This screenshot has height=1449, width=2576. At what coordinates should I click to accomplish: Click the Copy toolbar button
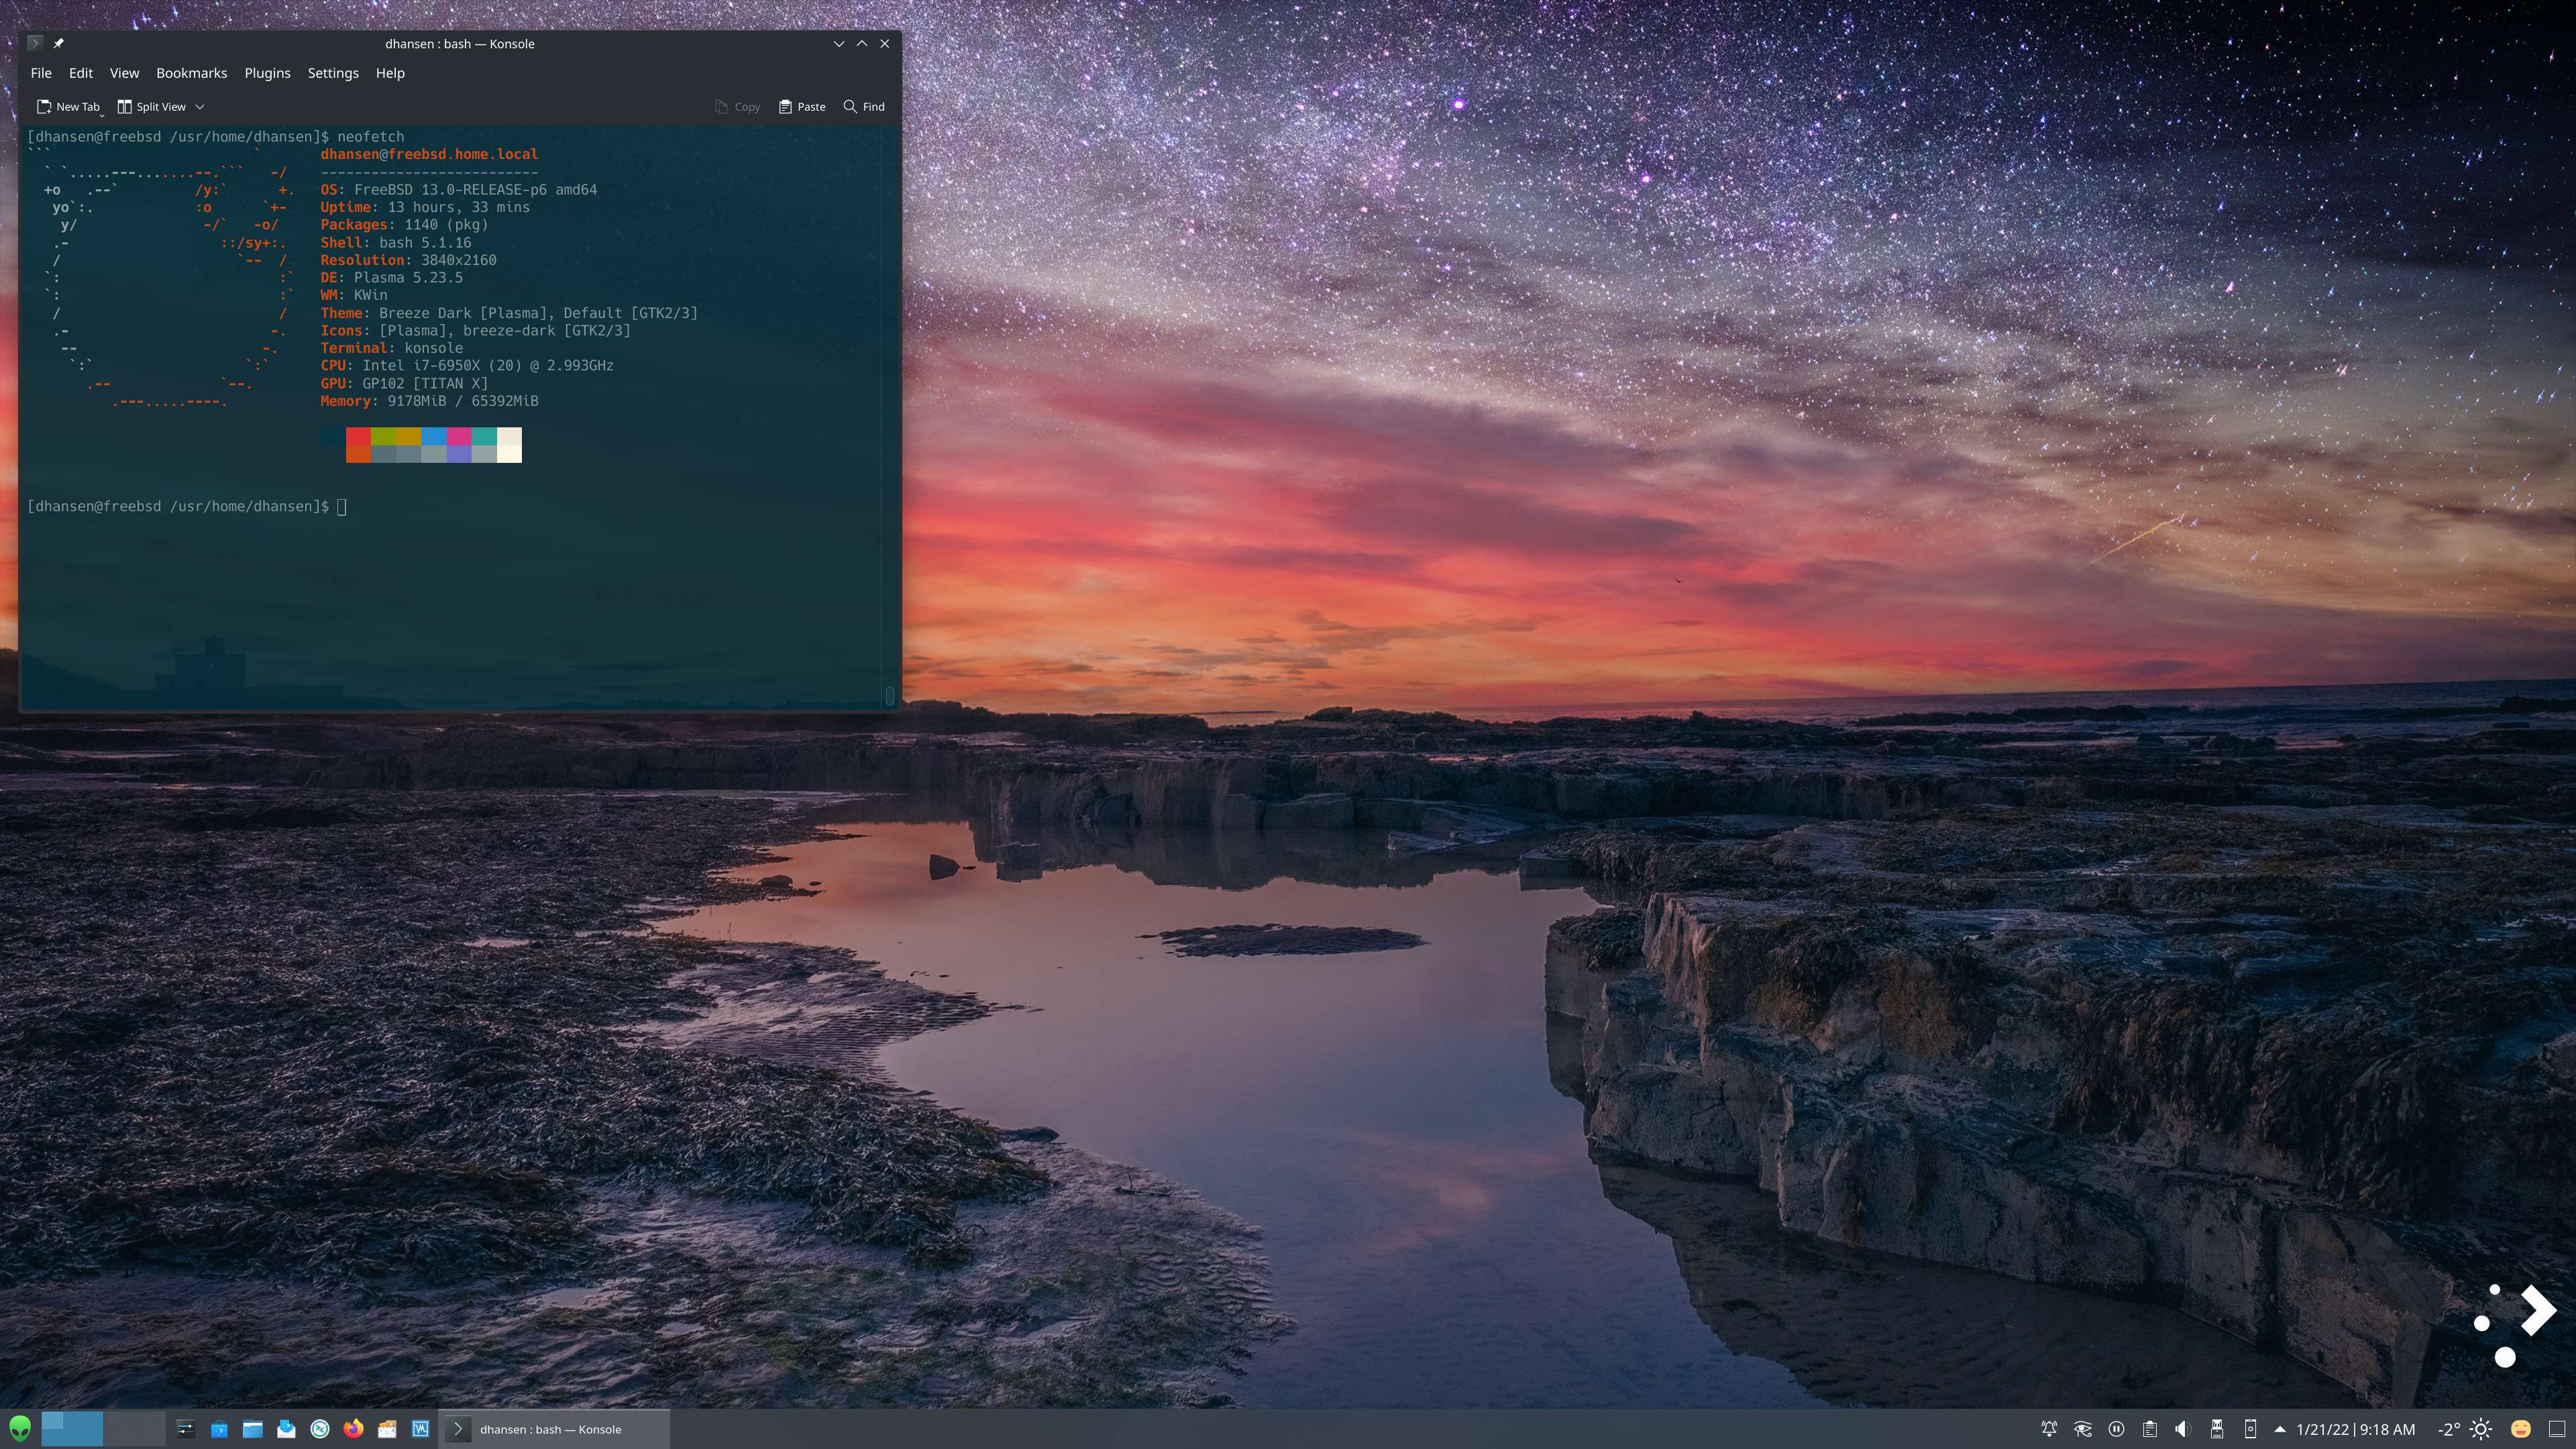point(737,107)
